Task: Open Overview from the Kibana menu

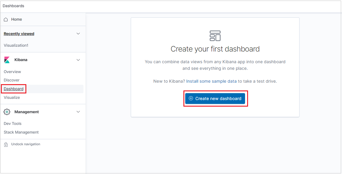Action: (12, 72)
